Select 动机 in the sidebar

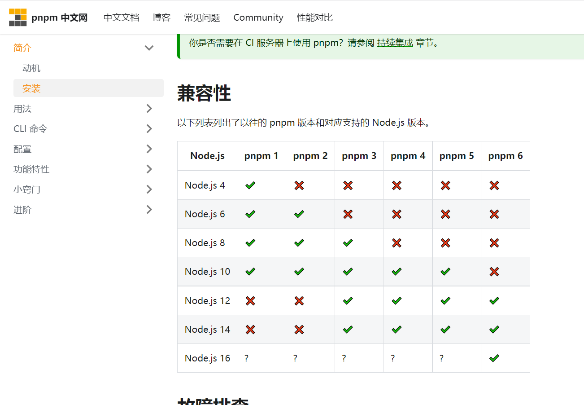point(31,68)
